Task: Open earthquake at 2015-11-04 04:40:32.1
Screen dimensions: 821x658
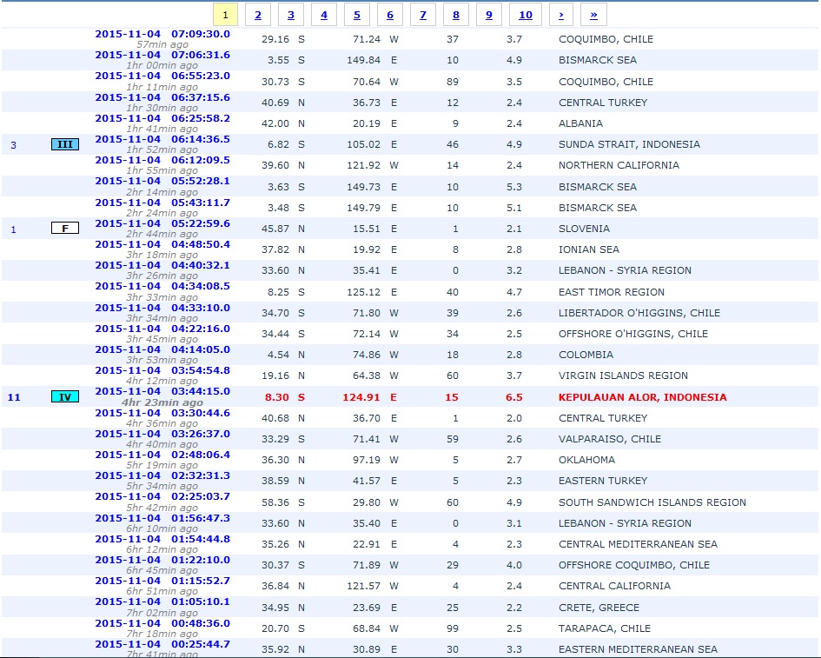Action: [x=162, y=266]
